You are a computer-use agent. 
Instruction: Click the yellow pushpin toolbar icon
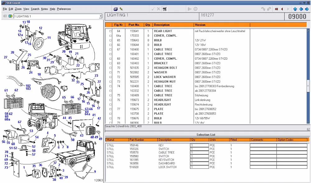click(x=121, y=9)
